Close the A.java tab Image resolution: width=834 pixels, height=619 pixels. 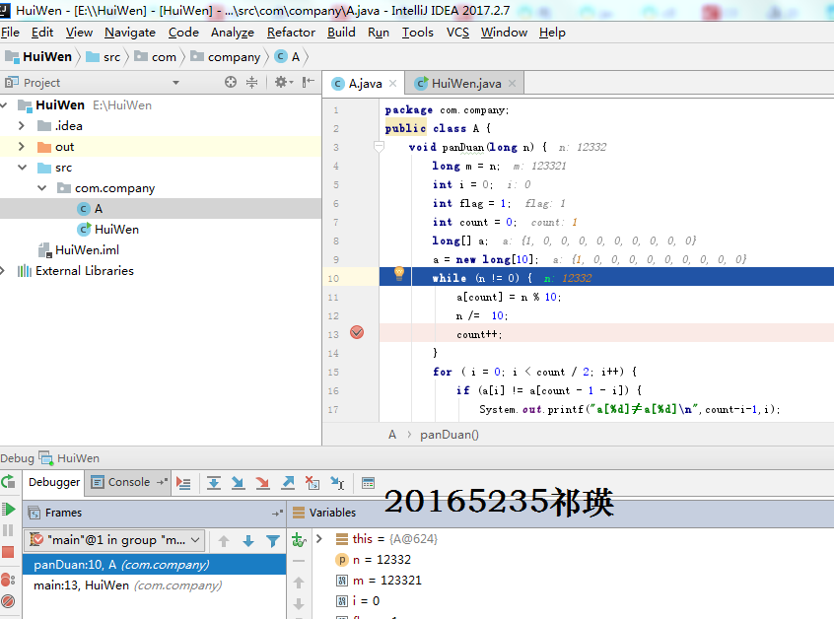pyautogui.click(x=393, y=84)
